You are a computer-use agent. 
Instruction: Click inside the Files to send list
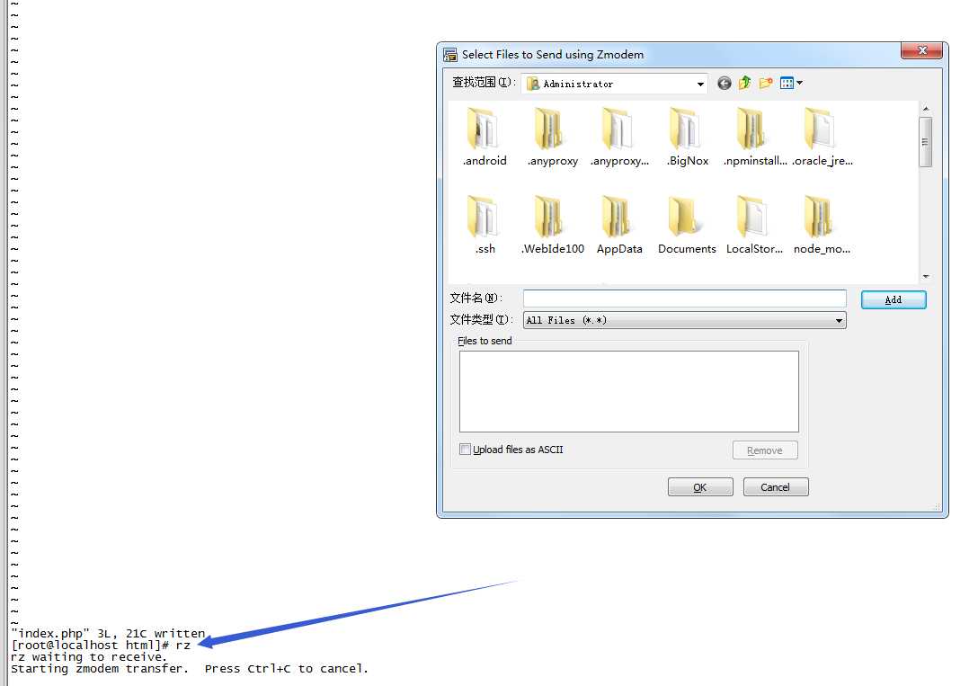pyautogui.click(x=628, y=391)
